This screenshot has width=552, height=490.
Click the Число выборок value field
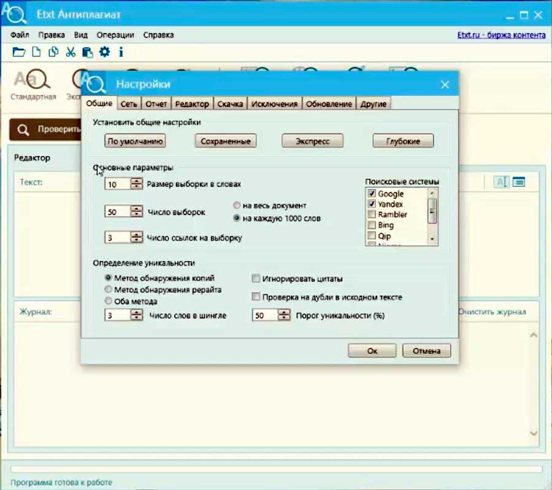tap(118, 211)
